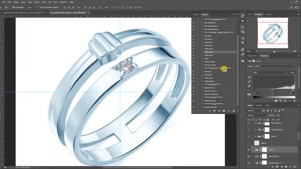Toggle visibility of Color Balance 1 layer
Screen dimensions: 301x169
[249, 156]
